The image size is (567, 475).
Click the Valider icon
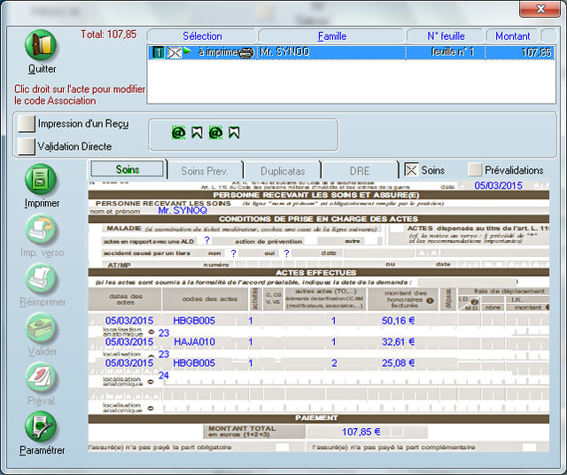pyautogui.click(x=42, y=331)
